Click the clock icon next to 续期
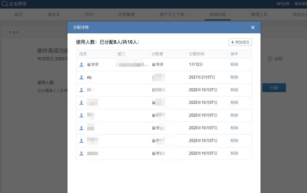Image resolution: width=307 pixels, height=193 pixels. pyautogui.click(x=270, y=58)
